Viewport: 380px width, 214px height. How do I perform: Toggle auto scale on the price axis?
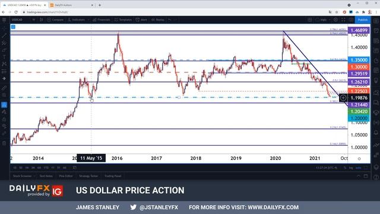[358, 168]
